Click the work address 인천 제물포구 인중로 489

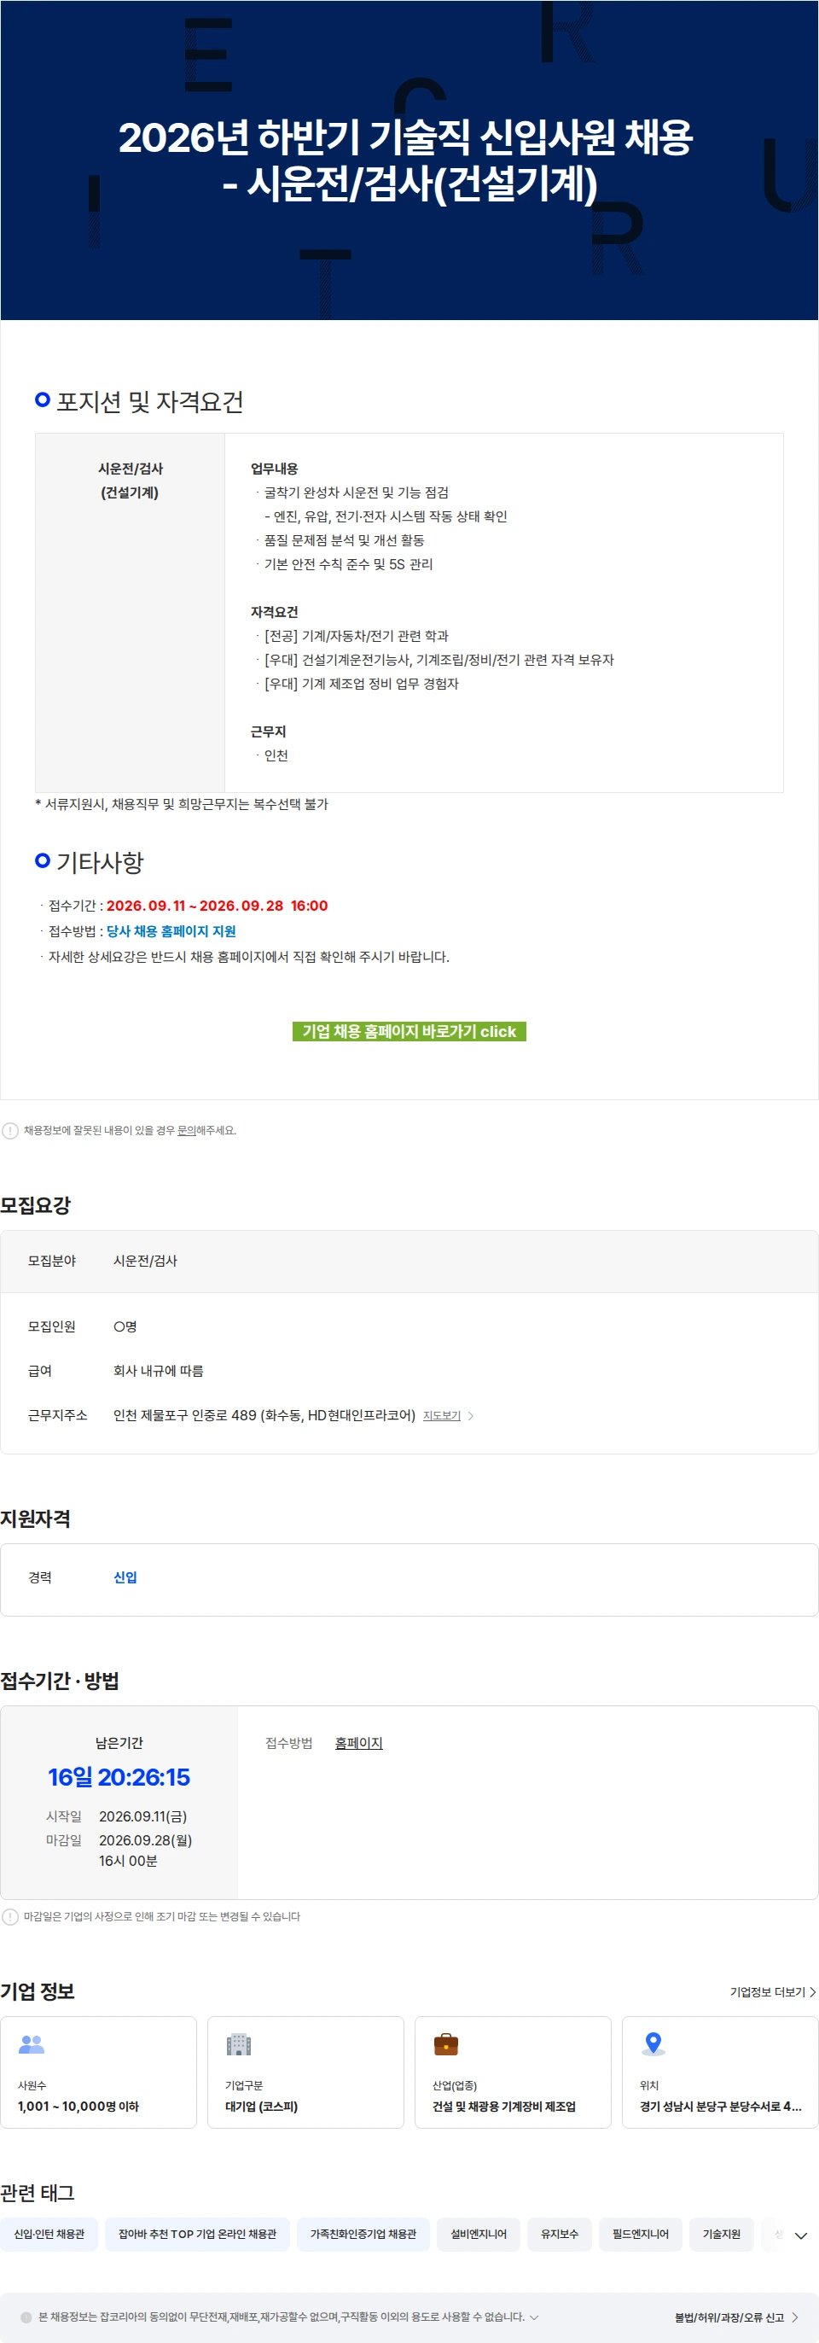coord(264,1415)
